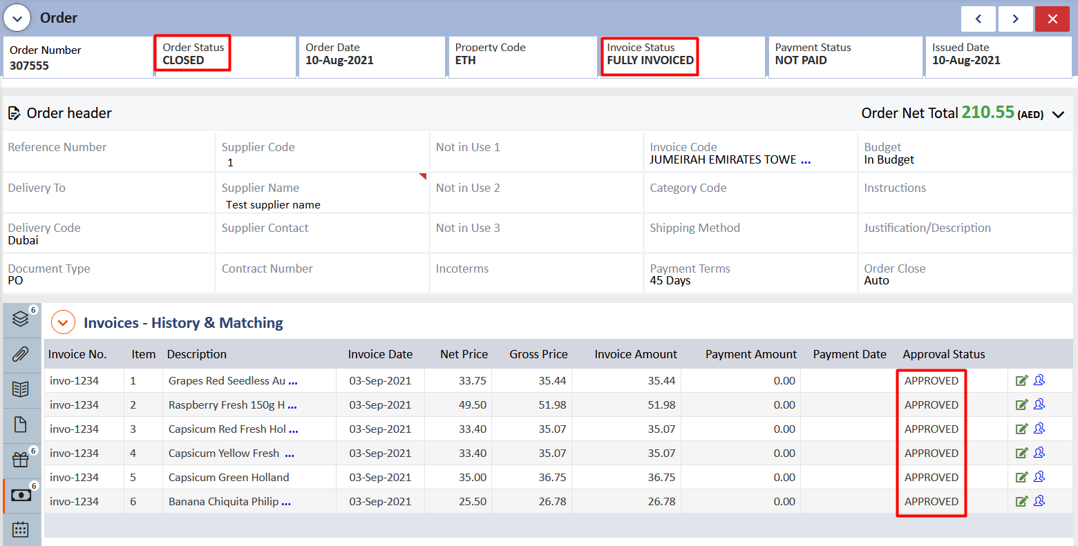Go to the previous order
Viewport: 1078px width, 546px height.
(978, 19)
